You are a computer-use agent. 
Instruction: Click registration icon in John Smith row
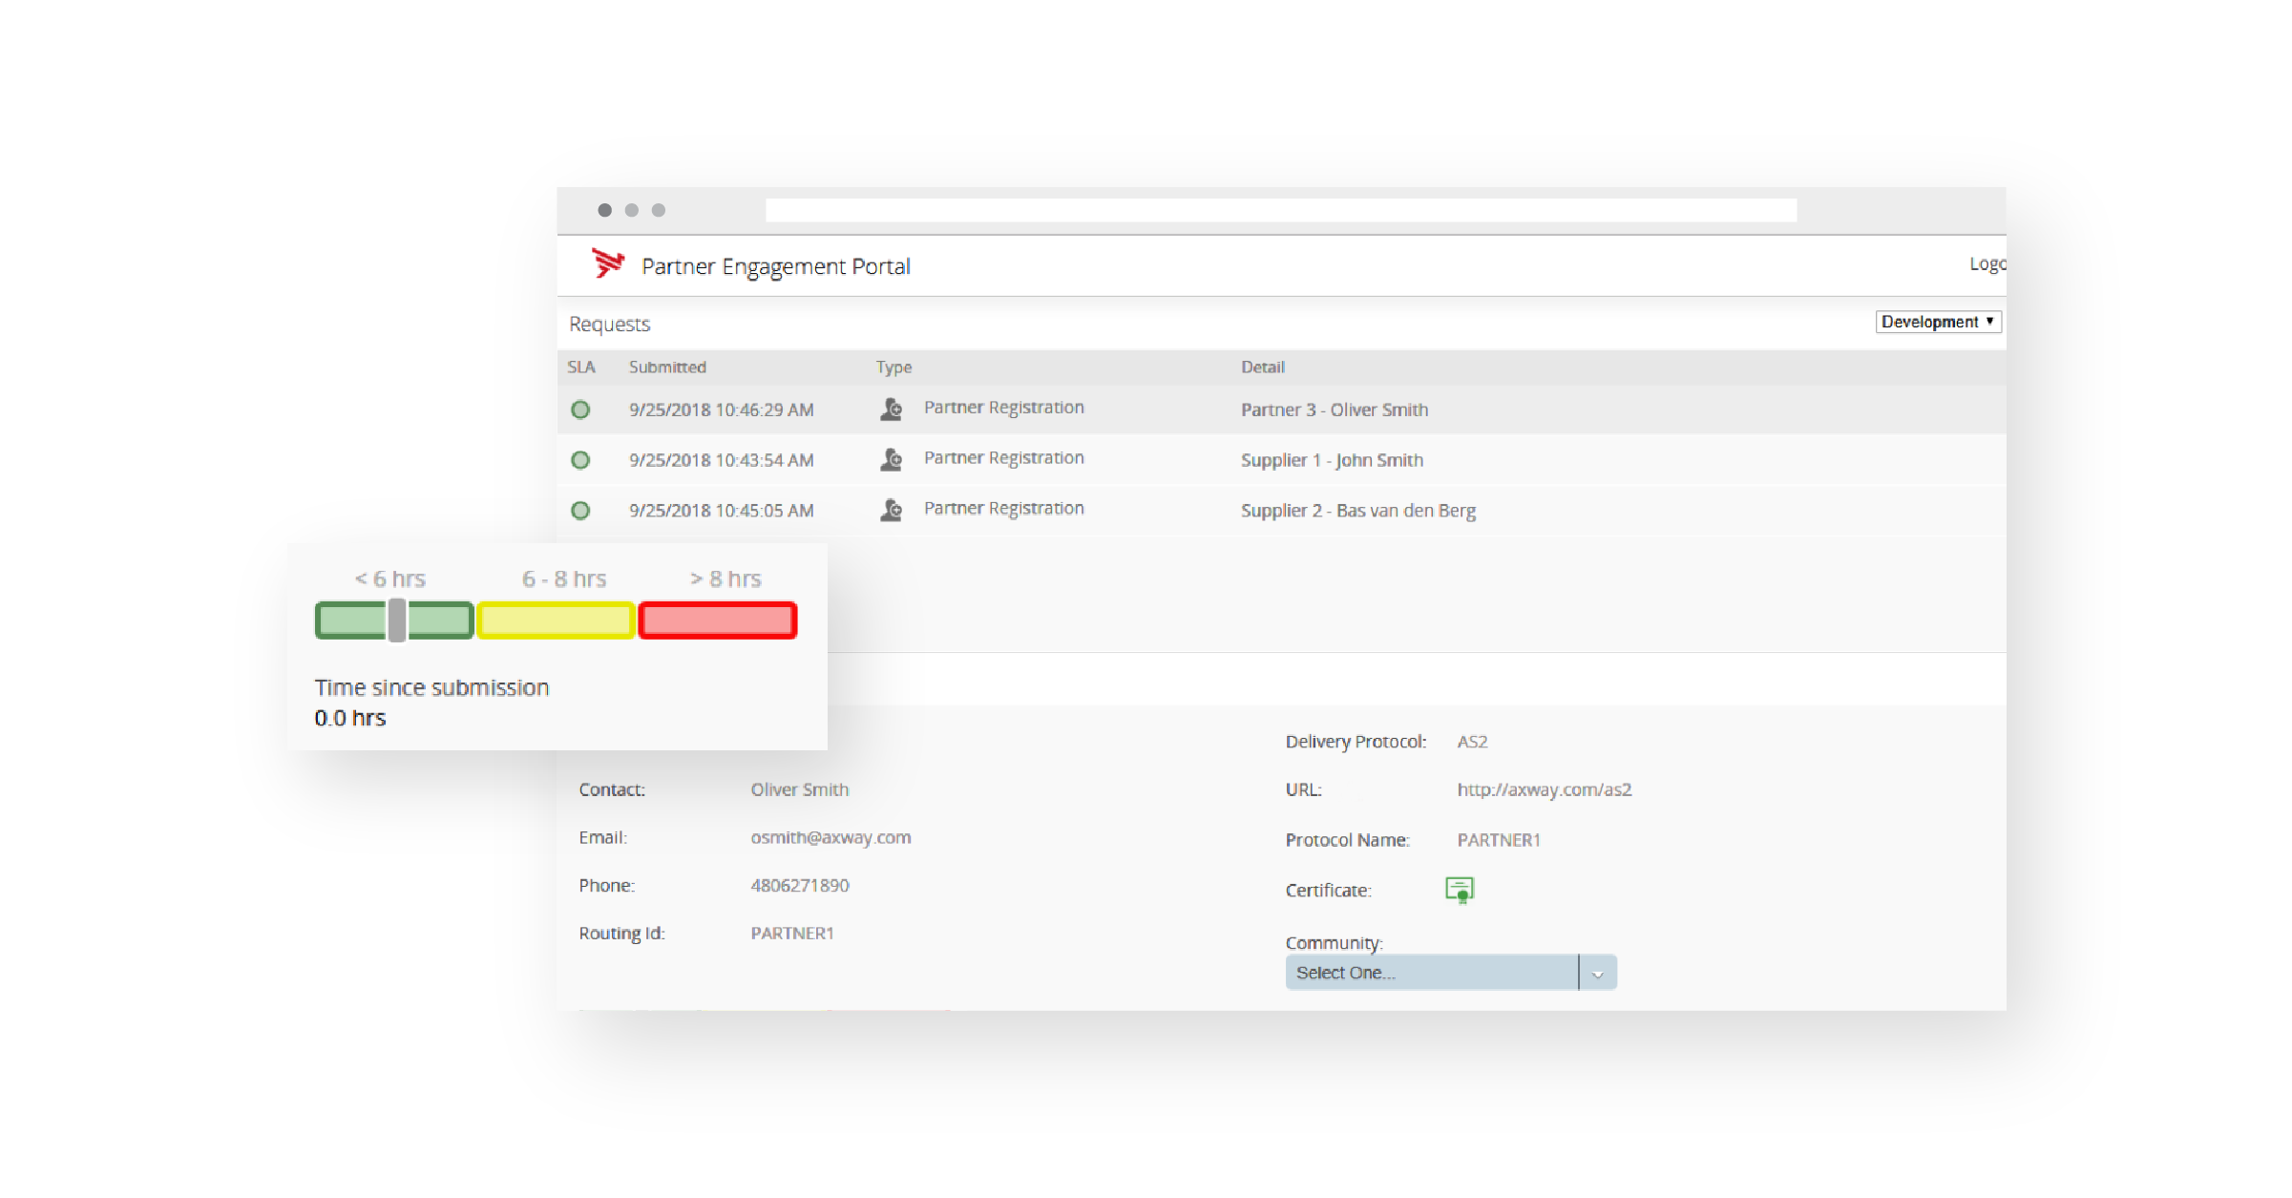891,459
